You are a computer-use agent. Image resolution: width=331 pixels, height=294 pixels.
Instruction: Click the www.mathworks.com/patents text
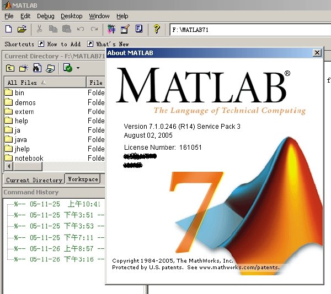click(x=239, y=268)
